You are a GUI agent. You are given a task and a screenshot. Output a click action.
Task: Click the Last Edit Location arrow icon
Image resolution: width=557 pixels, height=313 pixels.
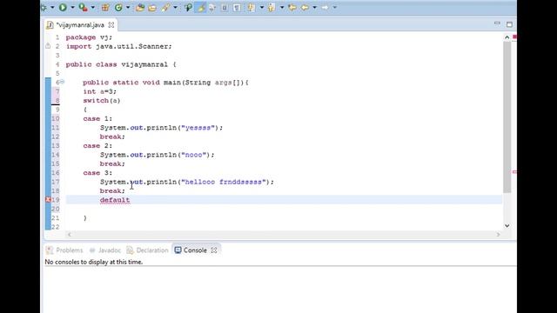pyautogui.click(x=292, y=7)
